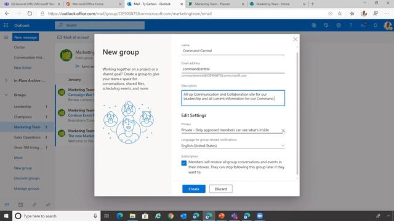Open Windows Start menu
The width and height of the screenshot is (394, 221).
point(6,216)
